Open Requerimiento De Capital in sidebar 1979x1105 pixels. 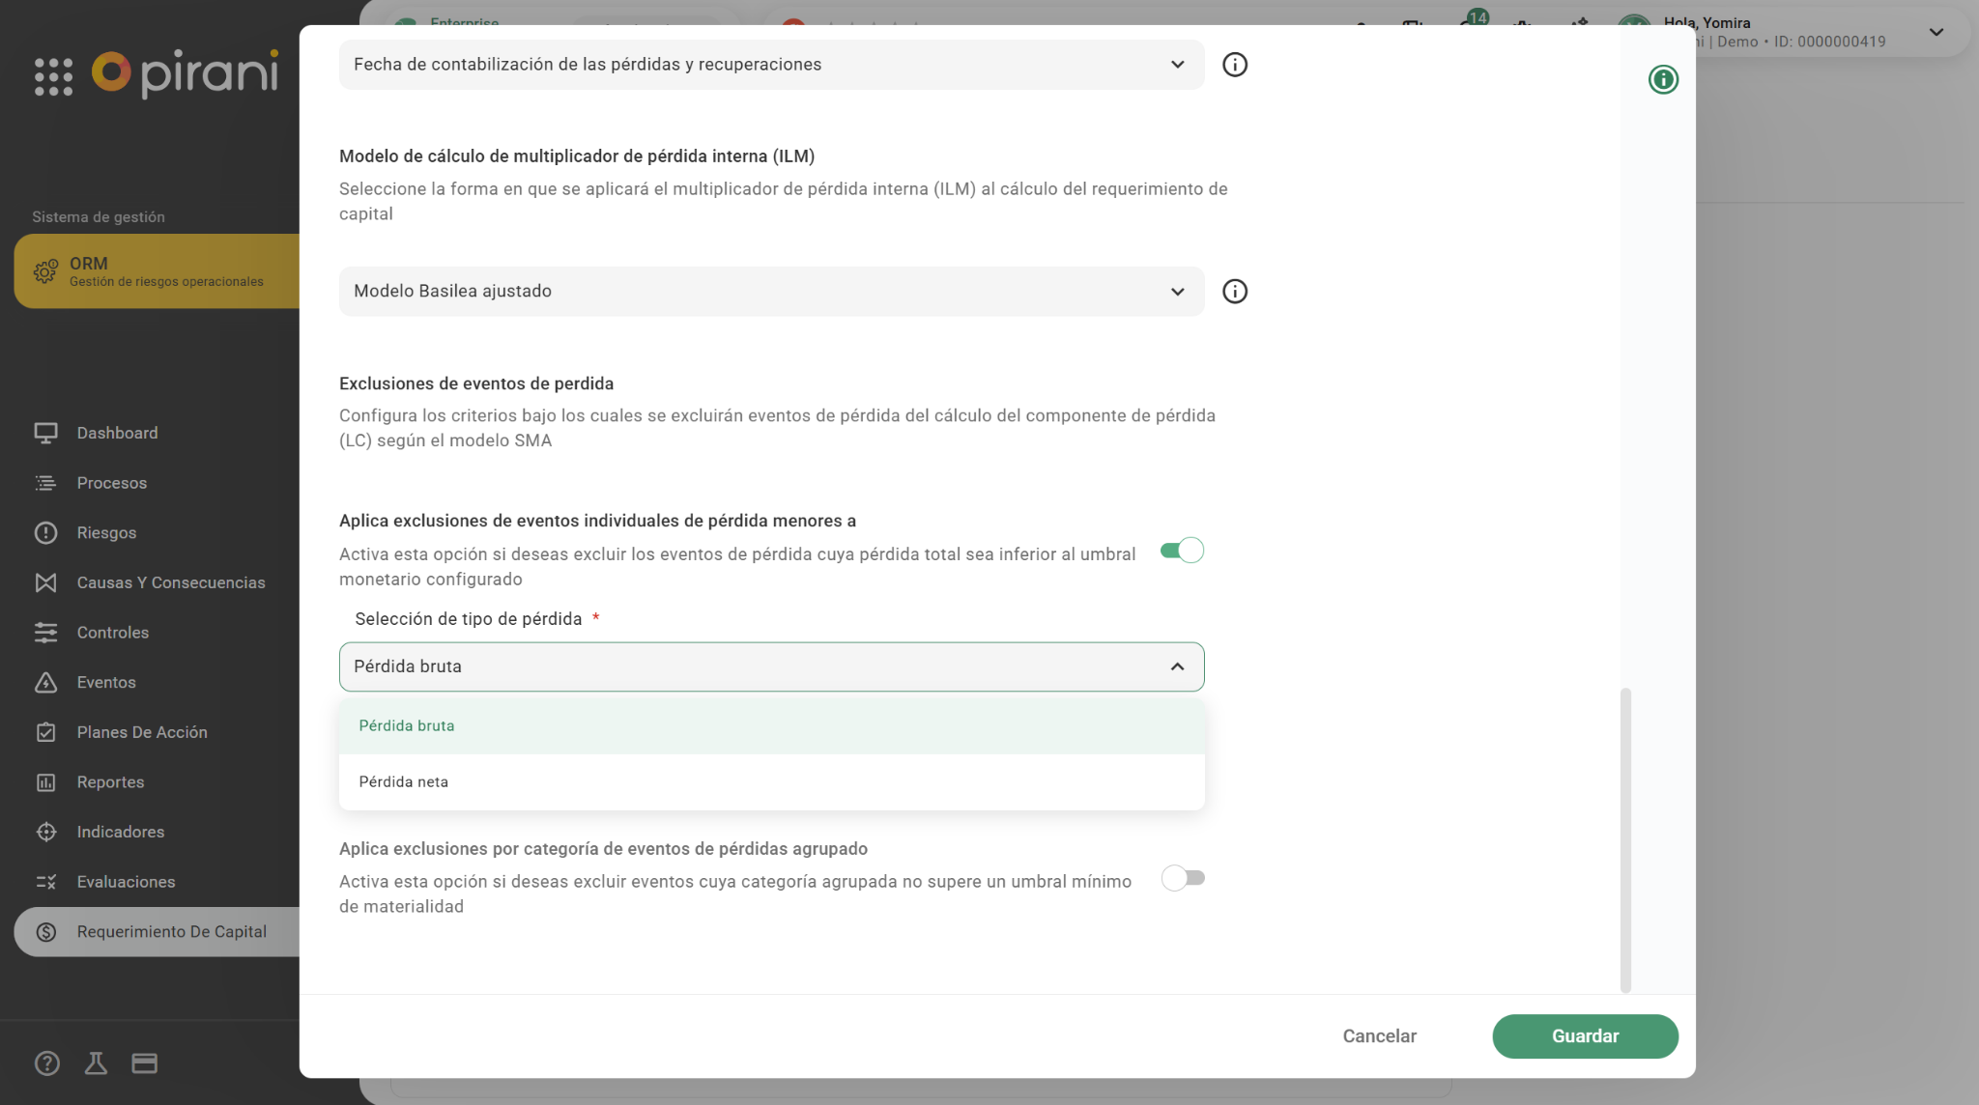coord(171,932)
